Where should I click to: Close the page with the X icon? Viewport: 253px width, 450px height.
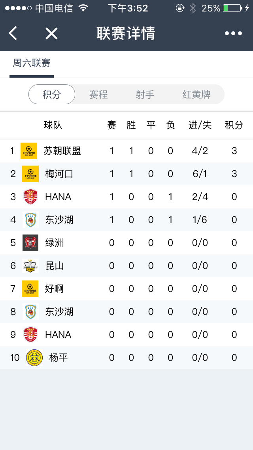pyautogui.click(x=51, y=33)
